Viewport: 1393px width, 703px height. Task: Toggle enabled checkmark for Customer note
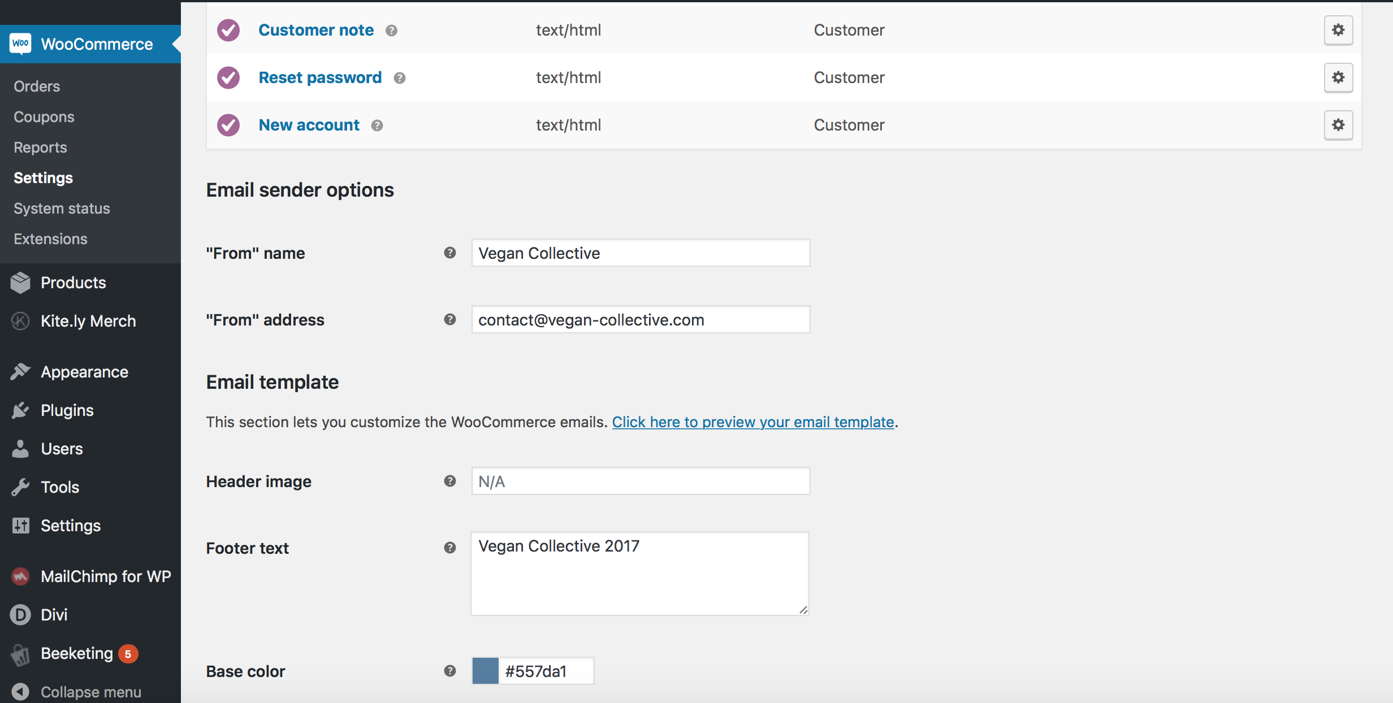click(x=228, y=30)
